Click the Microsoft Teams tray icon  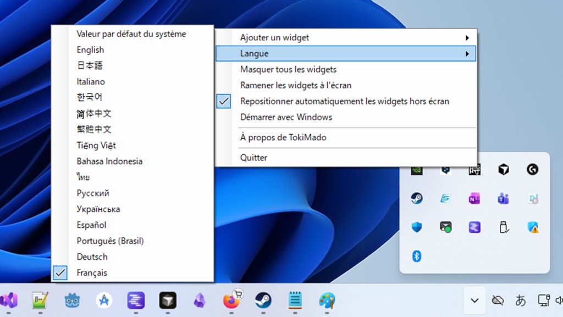coord(504,198)
